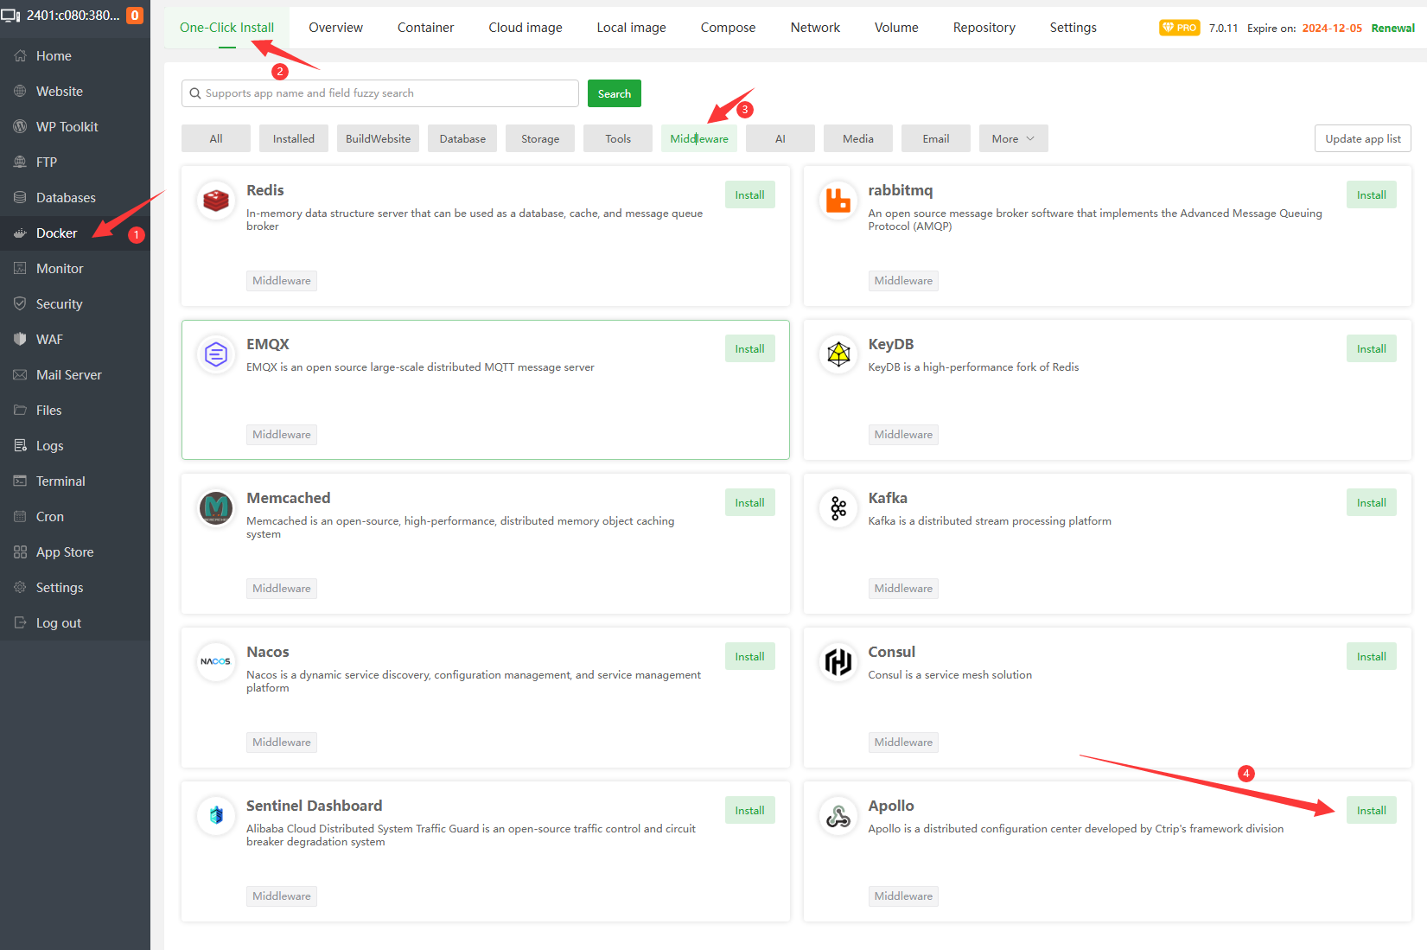Click the FTP sidebar icon
The height and width of the screenshot is (950, 1427).
(20, 163)
